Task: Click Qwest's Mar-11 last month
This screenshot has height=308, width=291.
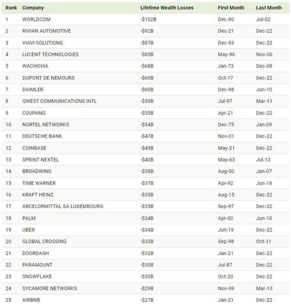Action: point(264,101)
